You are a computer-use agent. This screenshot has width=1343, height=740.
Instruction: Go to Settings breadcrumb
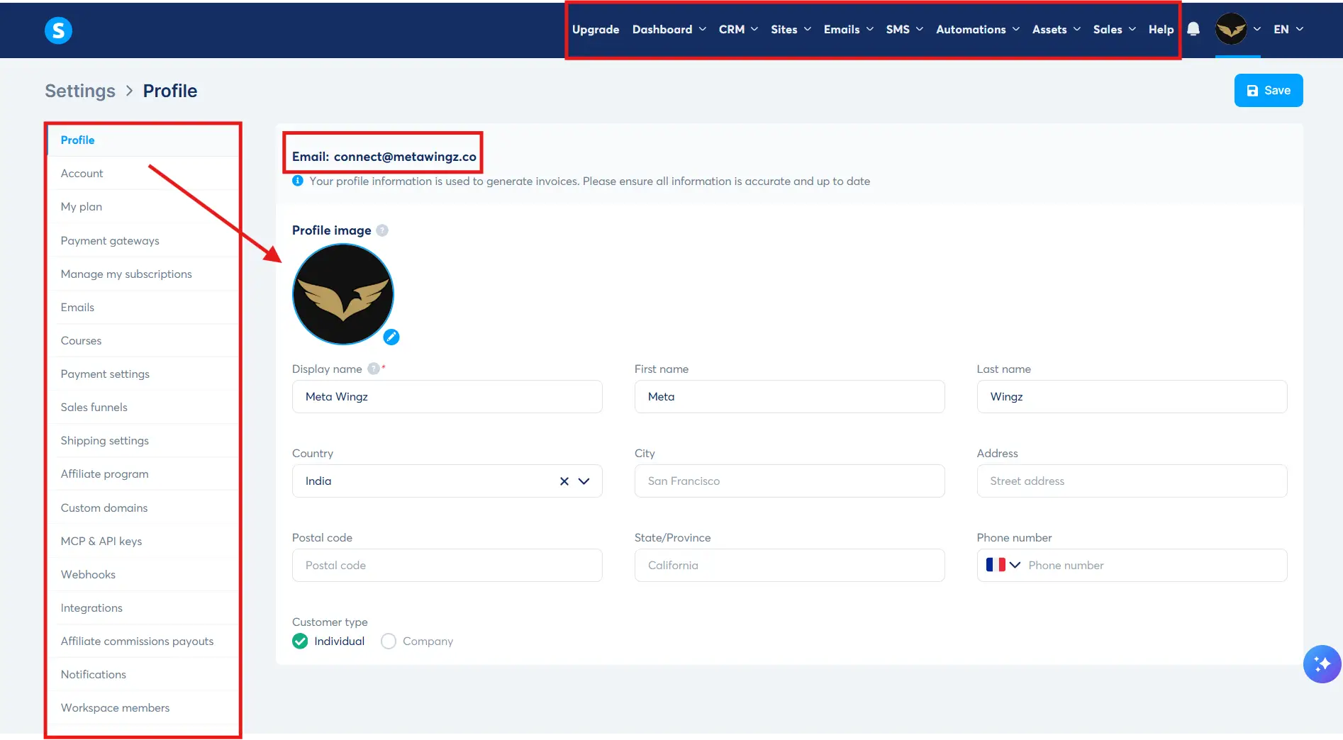coord(80,91)
